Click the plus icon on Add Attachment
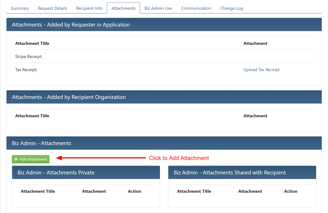 click(x=16, y=159)
